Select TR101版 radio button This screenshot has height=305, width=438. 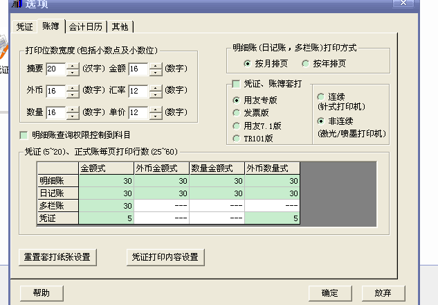(x=237, y=138)
